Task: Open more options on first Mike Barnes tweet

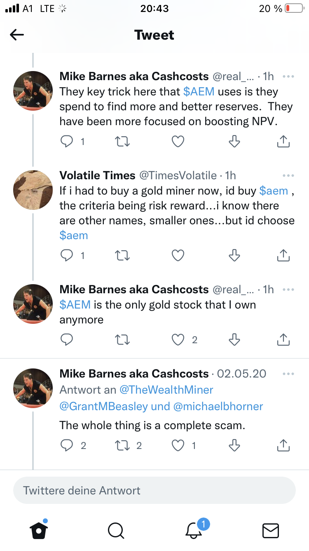Action: coord(288,76)
